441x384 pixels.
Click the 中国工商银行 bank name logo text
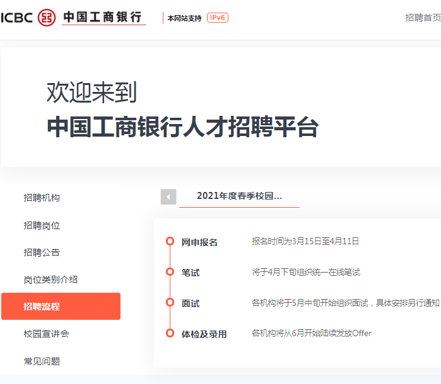(x=102, y=17)
